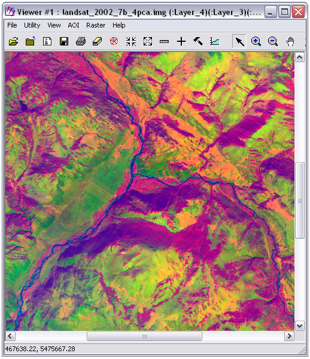310x359 pixels.
Task: Select the Roam hand tool
Action: point(290,42)
